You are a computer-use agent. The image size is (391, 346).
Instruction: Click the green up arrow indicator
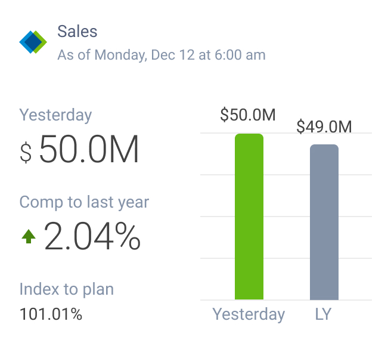click(x=28, y=237)
